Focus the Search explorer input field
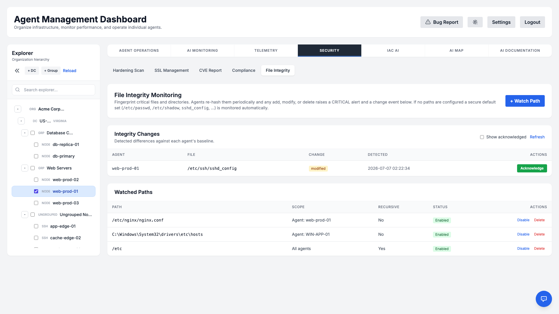 54,90
